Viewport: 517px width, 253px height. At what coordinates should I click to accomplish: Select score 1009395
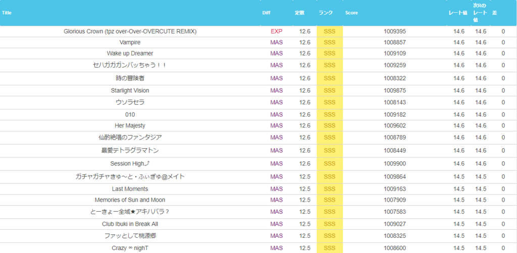pyautogui.click(x=395, y=32)
